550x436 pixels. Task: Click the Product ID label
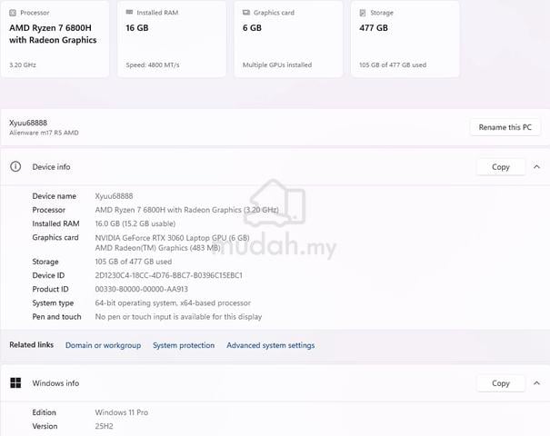pos(50,289)
